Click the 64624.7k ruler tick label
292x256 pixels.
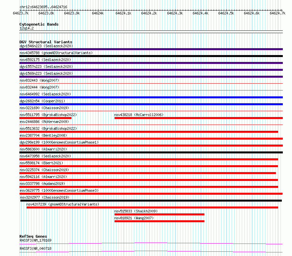278,13
